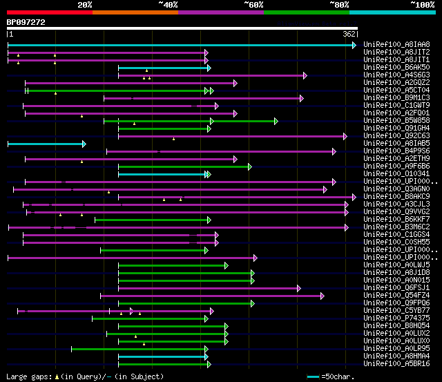The image size is (442, 382).
Task: Select the UniRef100_B9M1C3 label
Action: 396,98
